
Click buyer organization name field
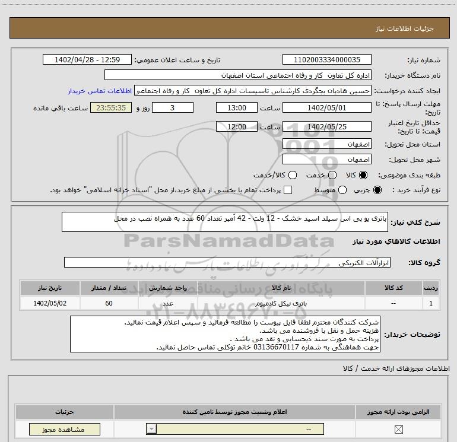tap(238, 75)
